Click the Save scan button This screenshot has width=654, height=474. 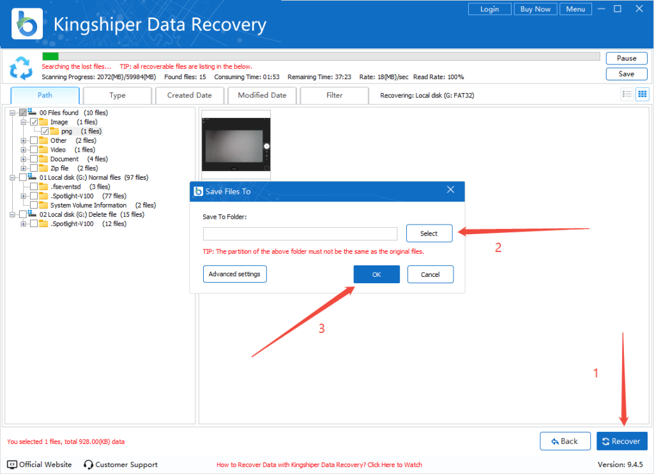[627, 74]
